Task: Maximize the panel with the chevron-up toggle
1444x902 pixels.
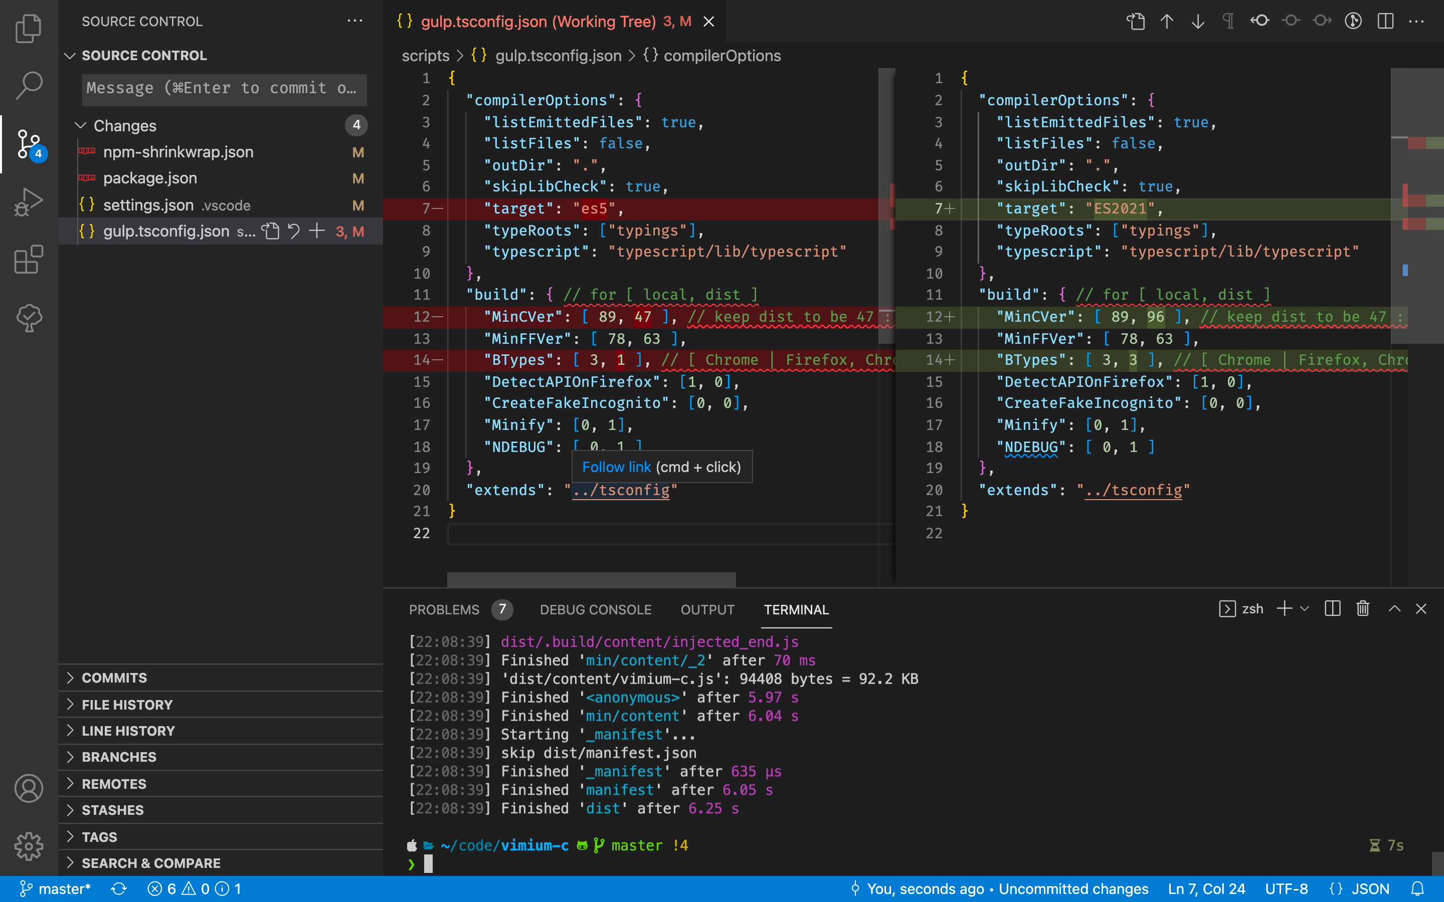Action: pyautogui.click(x=1394, y=608)
